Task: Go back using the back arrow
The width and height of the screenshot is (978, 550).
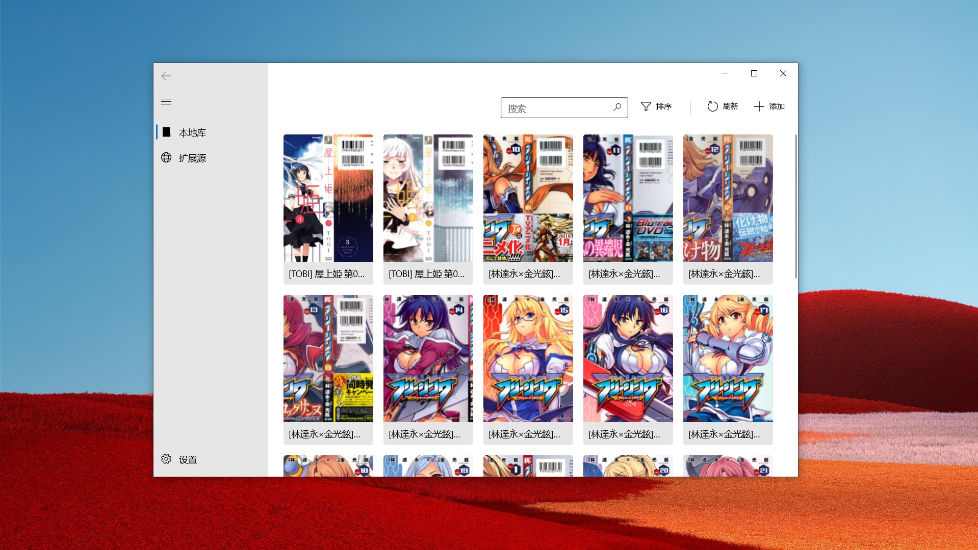Action: coord(166,76)
